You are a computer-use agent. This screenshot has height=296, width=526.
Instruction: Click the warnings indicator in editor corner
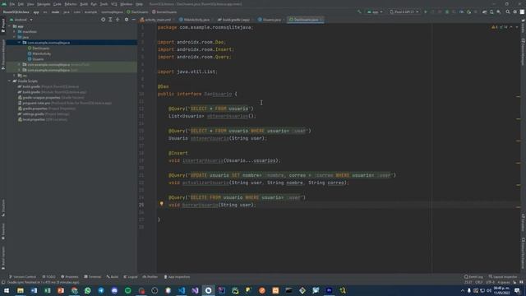point(500,27)
